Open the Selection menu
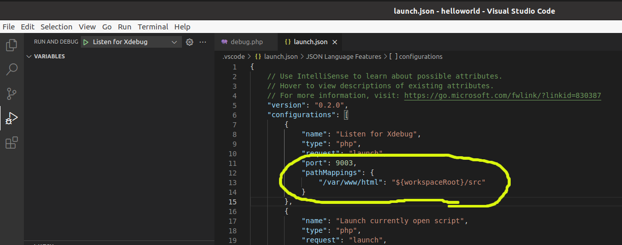Image resolution: width=622 pixels, height=245 pixels. click(x=56, y=27)
